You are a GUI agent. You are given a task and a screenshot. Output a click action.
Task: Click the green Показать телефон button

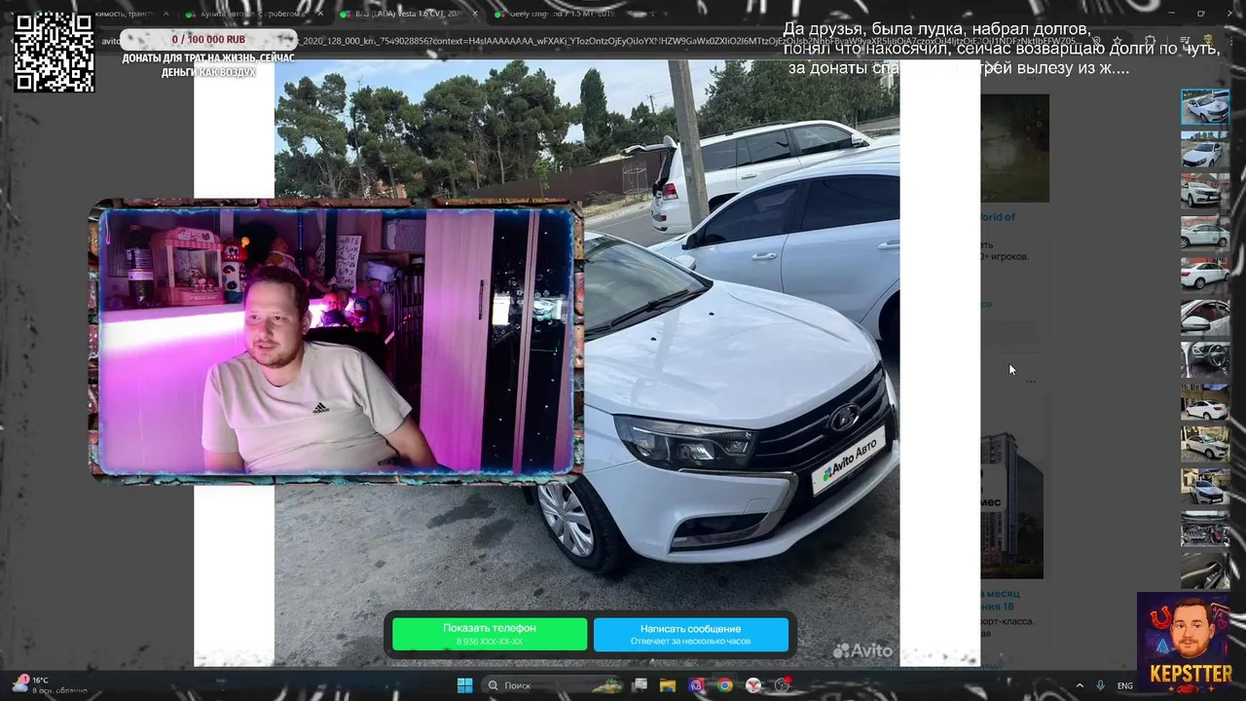(490, 634)
